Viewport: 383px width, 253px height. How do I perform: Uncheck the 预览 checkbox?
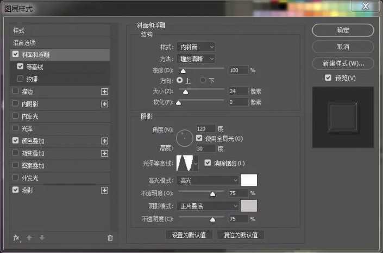pos(328,78)
